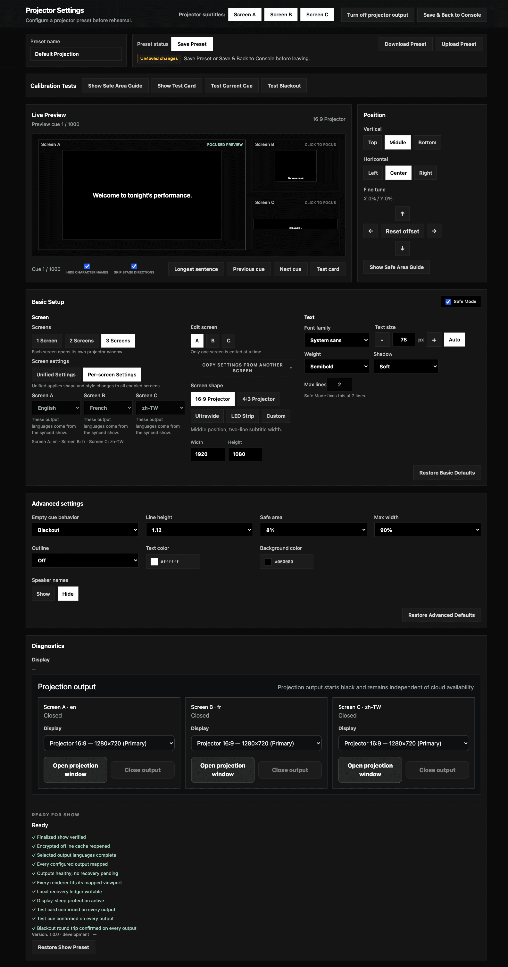Edit the Preset name field
Image resolution: width=508 pixels, height=967 pixels.
[76, 54]
